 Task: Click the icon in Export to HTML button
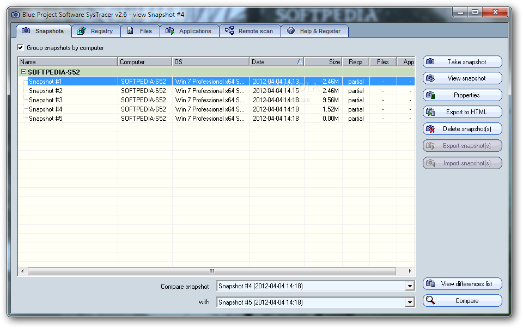430,112
